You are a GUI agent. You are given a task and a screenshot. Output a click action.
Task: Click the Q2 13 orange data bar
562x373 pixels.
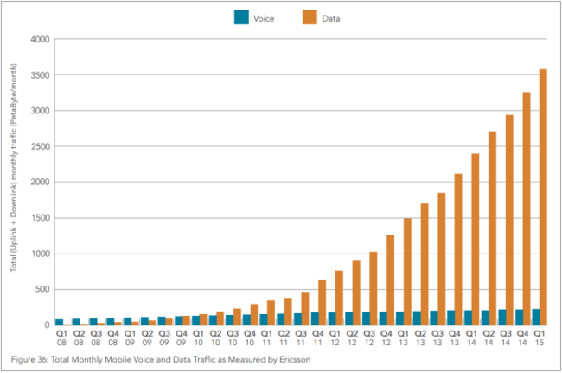point(425,264)
